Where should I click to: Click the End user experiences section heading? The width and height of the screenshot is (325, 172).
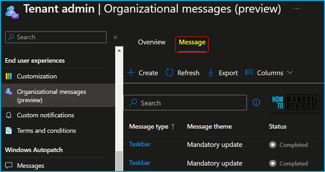tap(35, 61)
